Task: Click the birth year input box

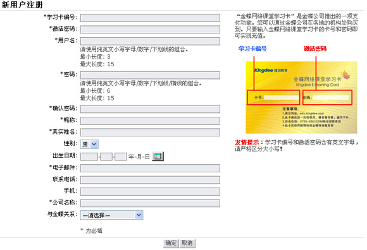Action: tap(89, 157)
